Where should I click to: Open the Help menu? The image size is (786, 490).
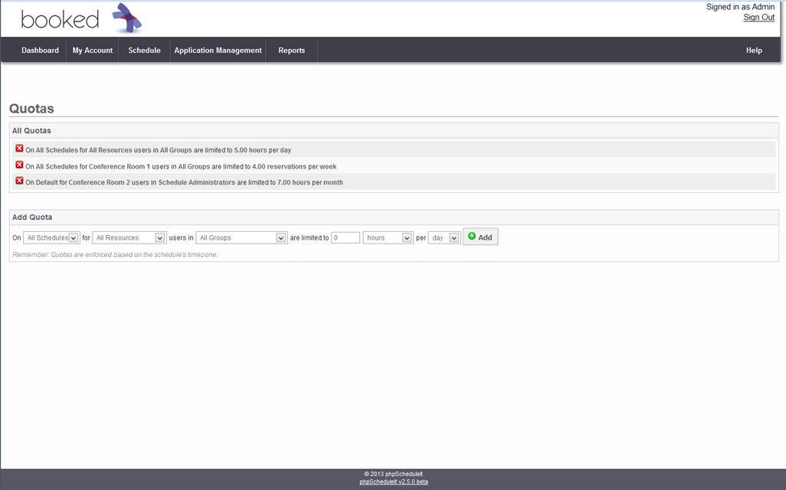(754, 51)
